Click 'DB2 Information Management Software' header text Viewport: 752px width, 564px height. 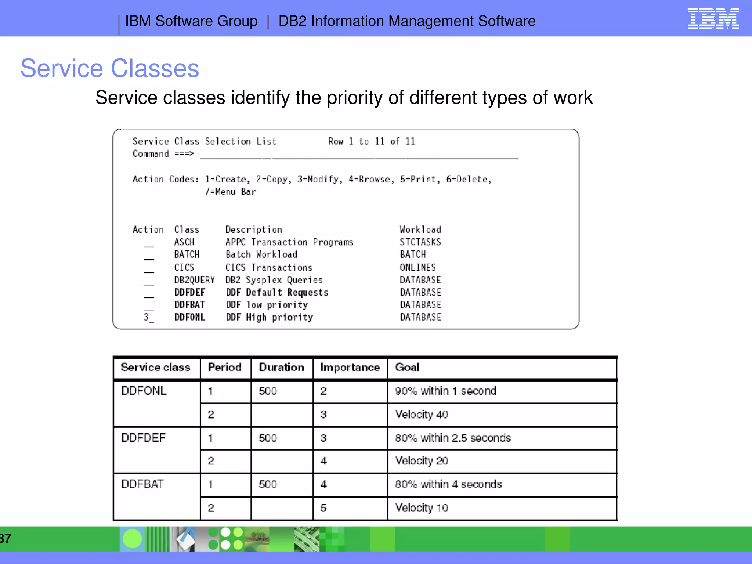tap(407, 21)
